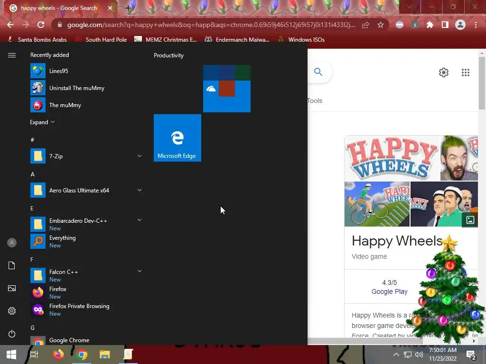Open the Start menu hamburger button
The image size is (486, 364).
12,55
